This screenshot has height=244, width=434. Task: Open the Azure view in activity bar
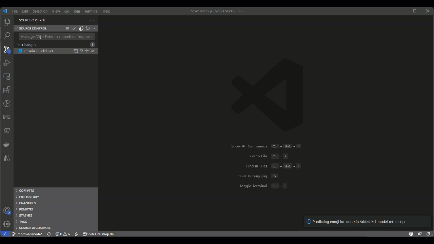tap(7, 158)
